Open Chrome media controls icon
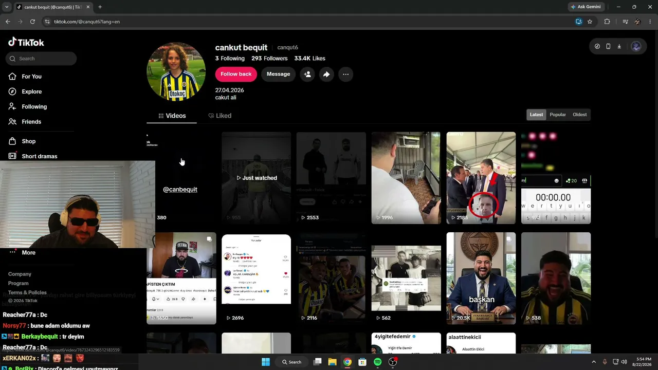Image resolution: width=658 pixels, height=370 pixels. (625, 22)
